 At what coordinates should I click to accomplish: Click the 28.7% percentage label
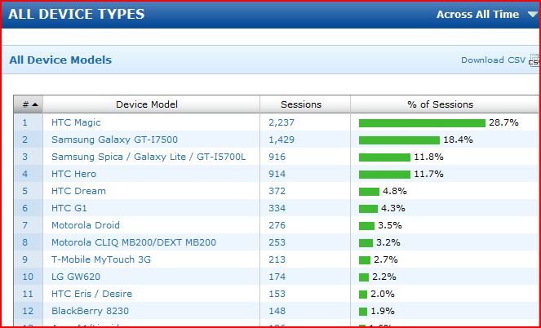(503, 122)
